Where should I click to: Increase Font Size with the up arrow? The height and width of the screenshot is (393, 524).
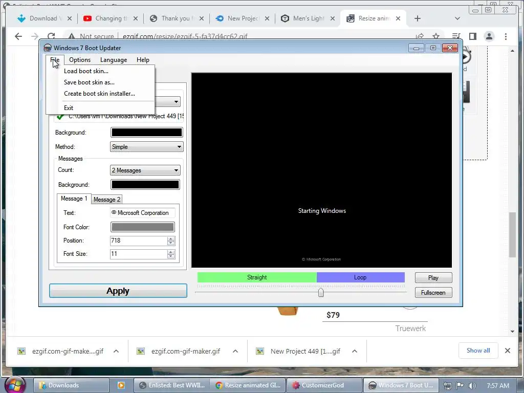click(x=171, y=252)
